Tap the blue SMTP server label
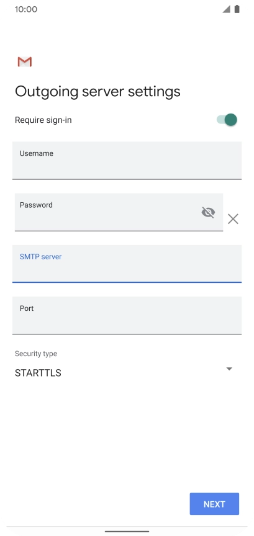The image size is (254, 536). (40, 257)
